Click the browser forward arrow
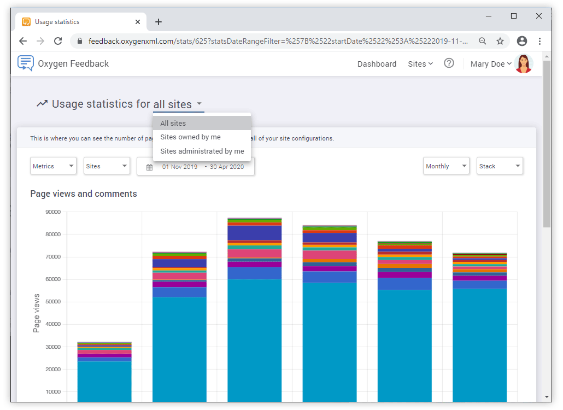This screenshot has height=410, width=563. point(40,41)
